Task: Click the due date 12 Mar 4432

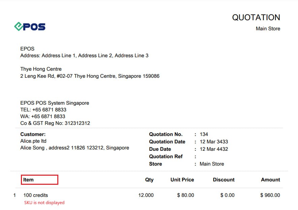Action: [x=214, y=149]
